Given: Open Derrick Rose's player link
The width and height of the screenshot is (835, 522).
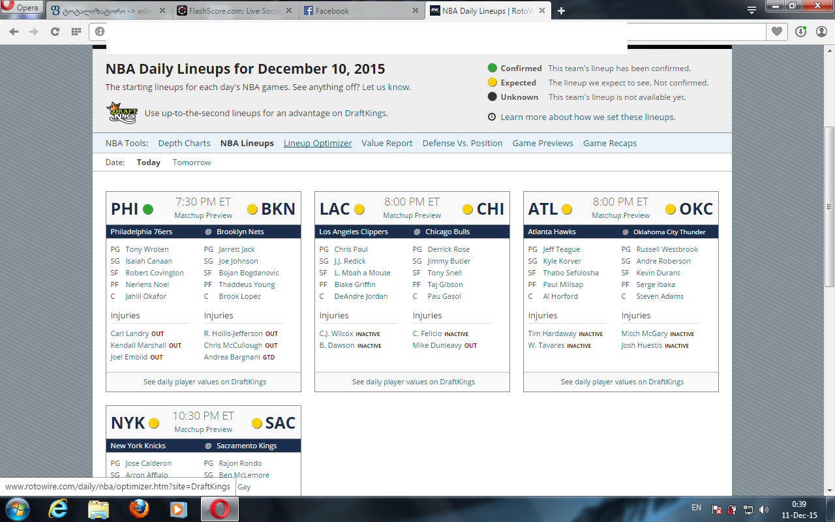Looking at the screenshot, I should click(449, 249).
